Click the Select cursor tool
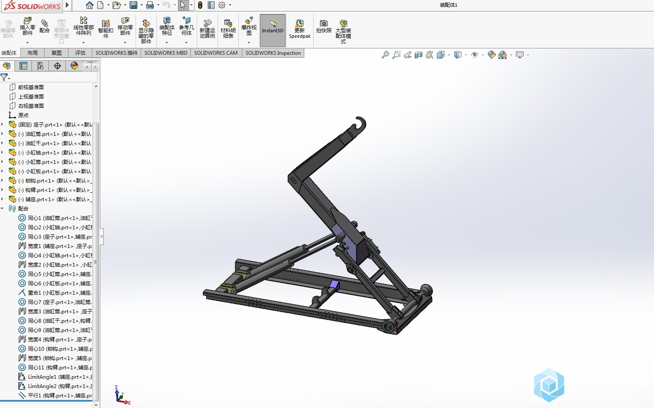Viewport: 654px width, 408px height. pyautogui.click(x=183, y=5)
